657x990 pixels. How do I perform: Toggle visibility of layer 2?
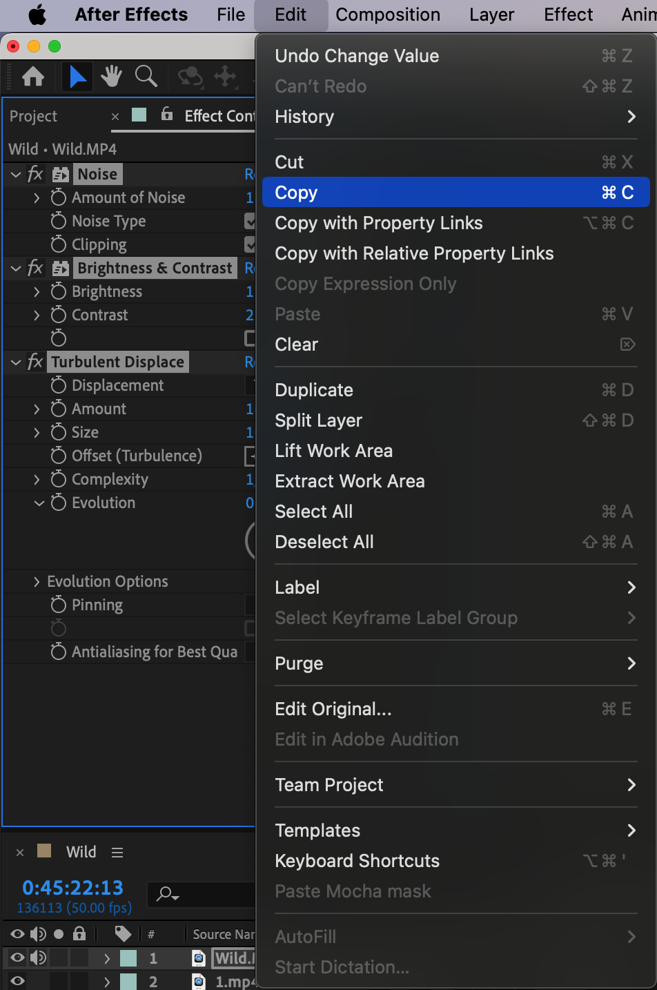(x=17, y=981)
